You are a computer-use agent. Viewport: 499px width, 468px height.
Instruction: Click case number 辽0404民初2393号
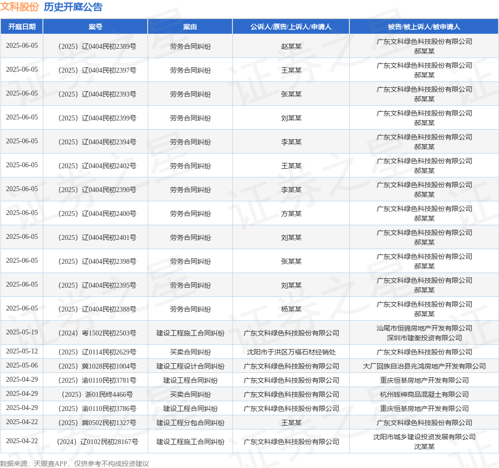click(x=97, y=94)
